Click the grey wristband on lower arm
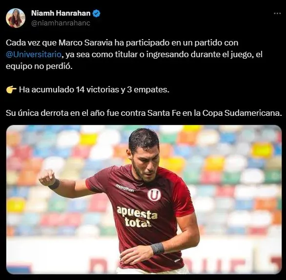286x280 pixels. [158, 248]
